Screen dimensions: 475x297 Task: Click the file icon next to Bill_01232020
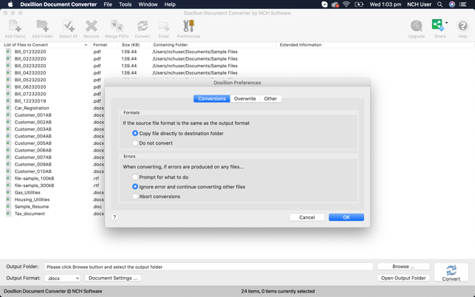tap(8, 52)
